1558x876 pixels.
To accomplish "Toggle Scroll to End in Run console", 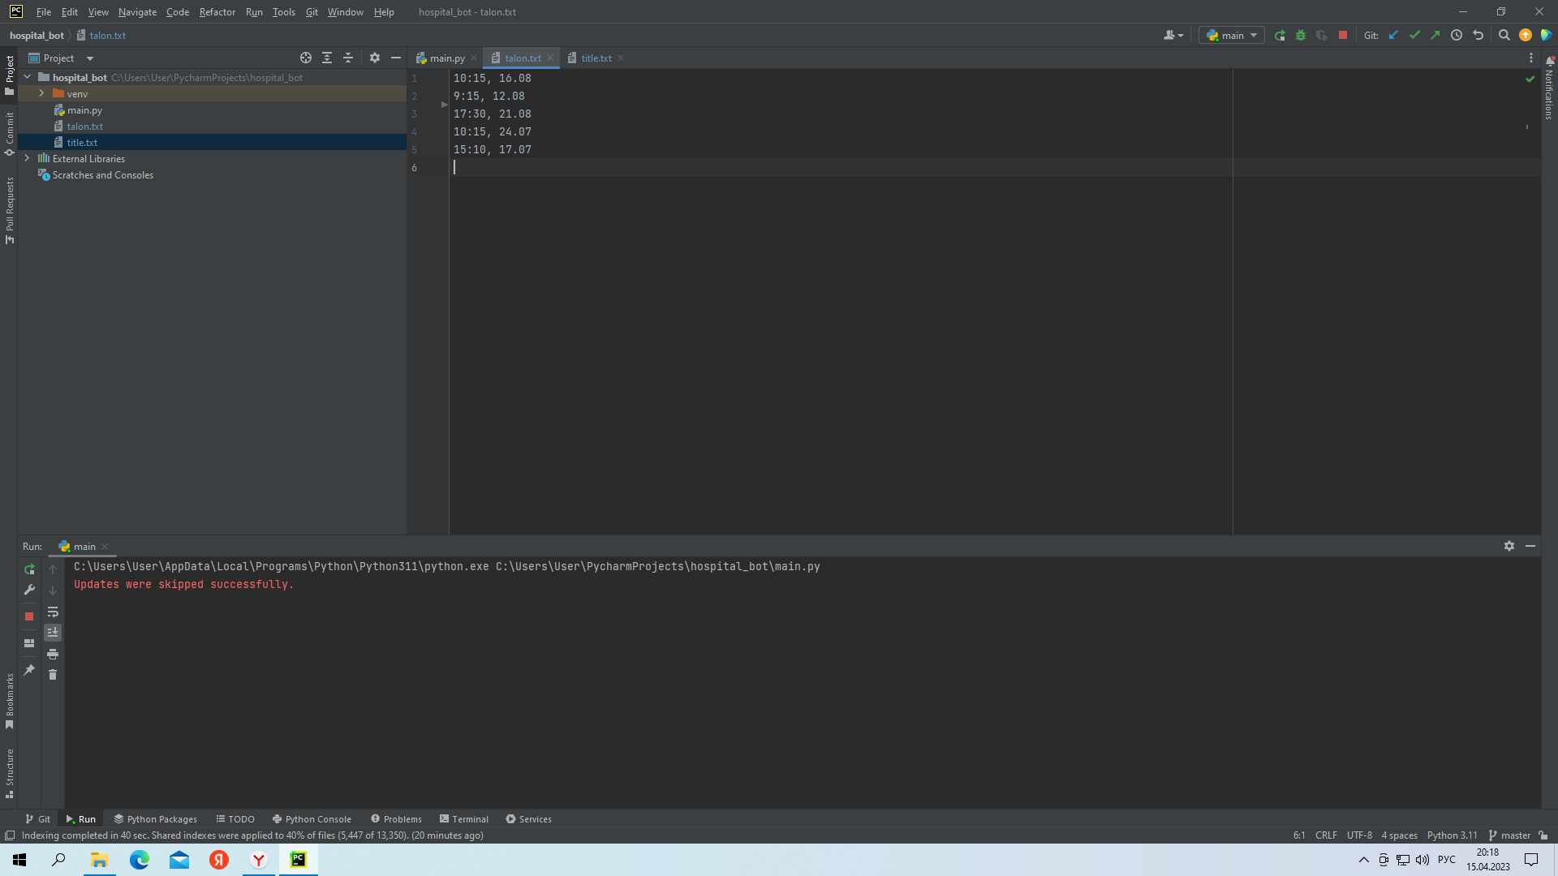I will click(53, 633).
